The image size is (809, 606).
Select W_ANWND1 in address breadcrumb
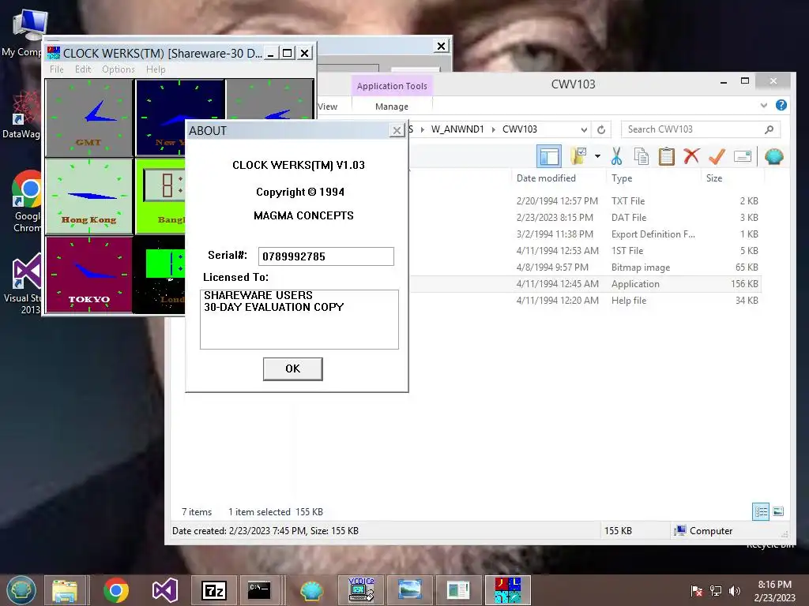(457, 129)
